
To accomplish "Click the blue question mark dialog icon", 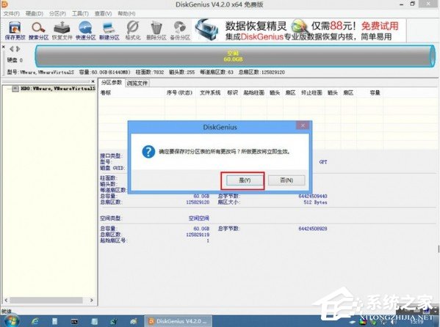I will tap(148, 152).
